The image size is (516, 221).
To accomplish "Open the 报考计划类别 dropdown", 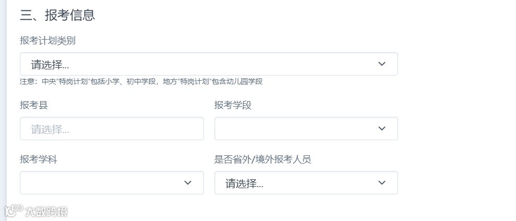I will point(209,64).
